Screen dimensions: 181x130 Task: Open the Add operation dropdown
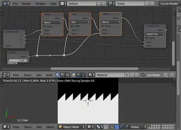80,22
